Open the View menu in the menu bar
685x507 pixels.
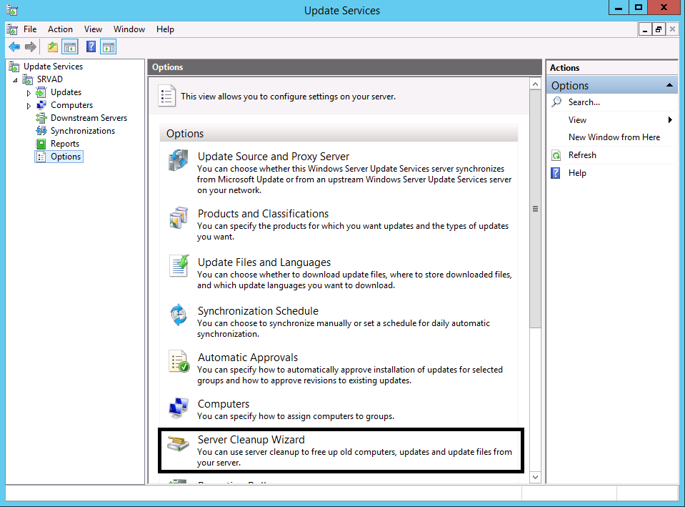pyautogui.click(x=93, y=29)
